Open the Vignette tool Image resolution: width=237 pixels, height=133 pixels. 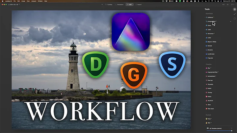(209, 58)
